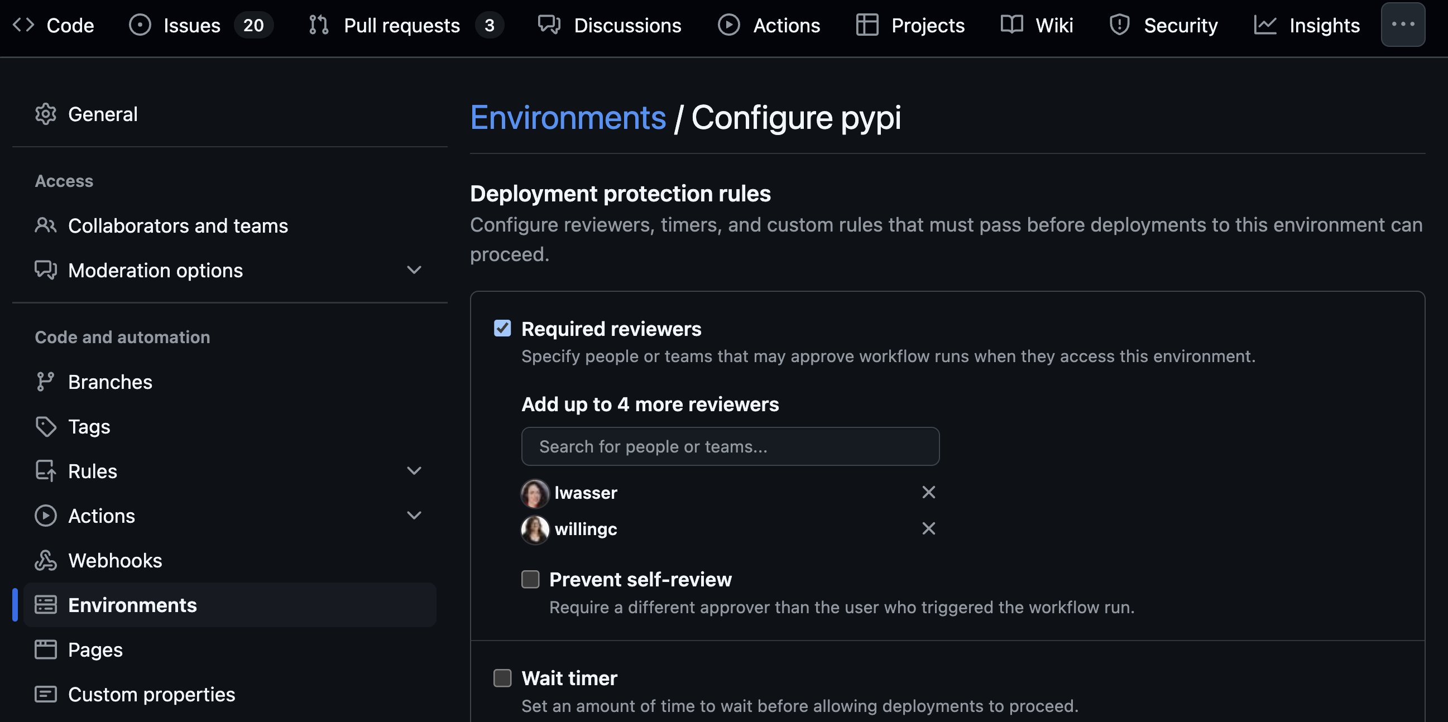The height and width of the screenshot is (722, 1448).
Task: Enable the Prevent self-review checkbox
Action: coord(530,579)
